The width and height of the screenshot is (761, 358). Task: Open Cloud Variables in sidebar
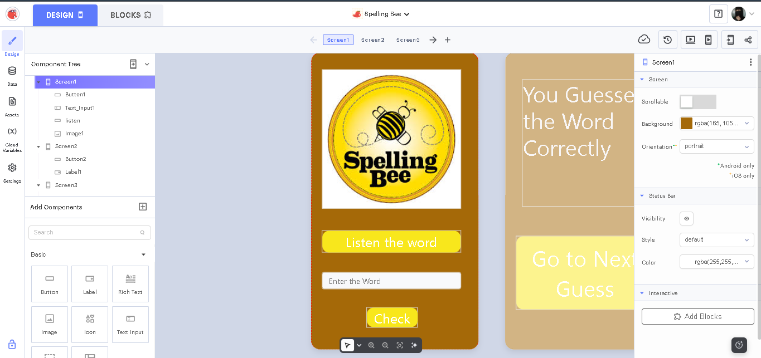click(12, 139)
